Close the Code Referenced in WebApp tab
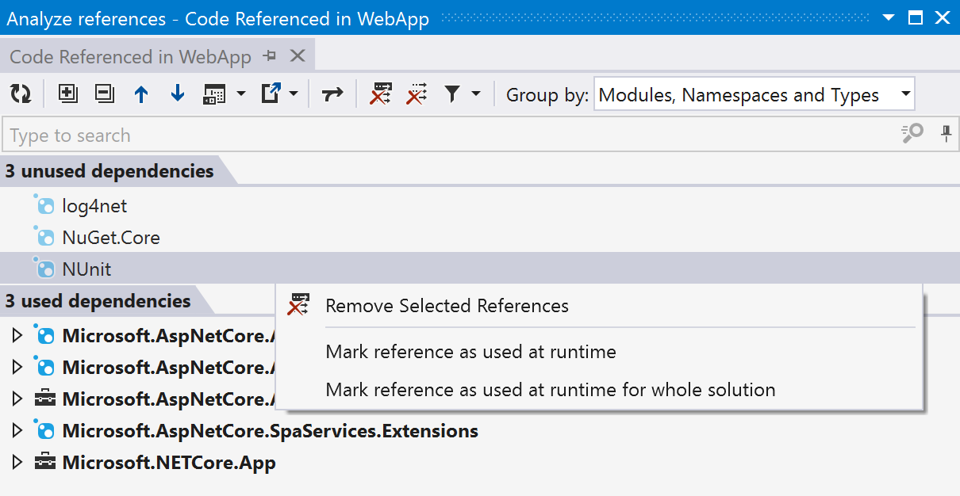 click(x=298, y=56)
